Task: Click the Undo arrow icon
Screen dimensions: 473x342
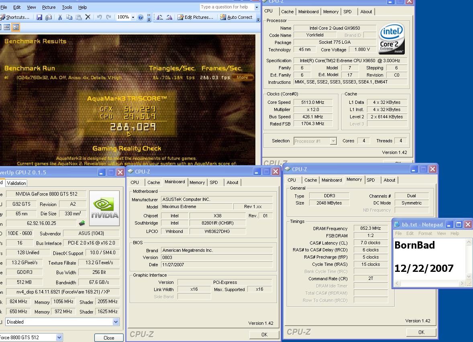Action: 99,17
